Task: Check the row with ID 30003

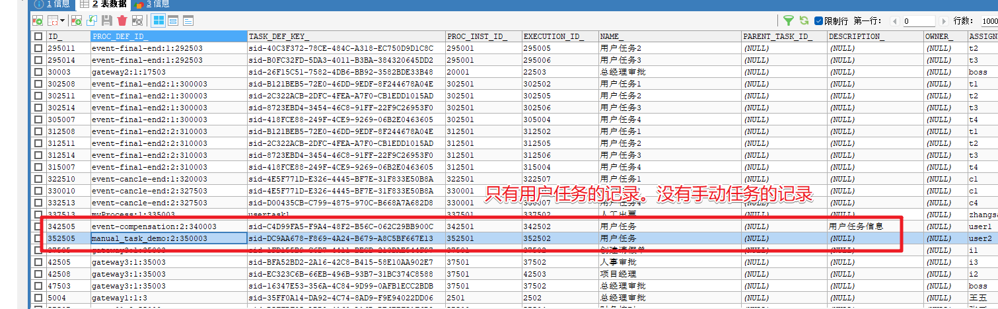Action: (x=38, y=72)
